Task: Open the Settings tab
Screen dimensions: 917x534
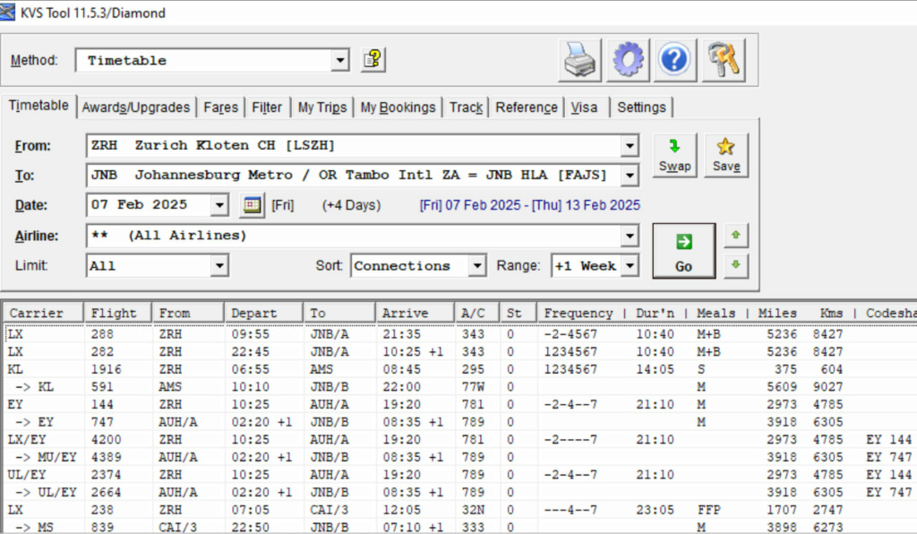Action: (x=641, y=108)
